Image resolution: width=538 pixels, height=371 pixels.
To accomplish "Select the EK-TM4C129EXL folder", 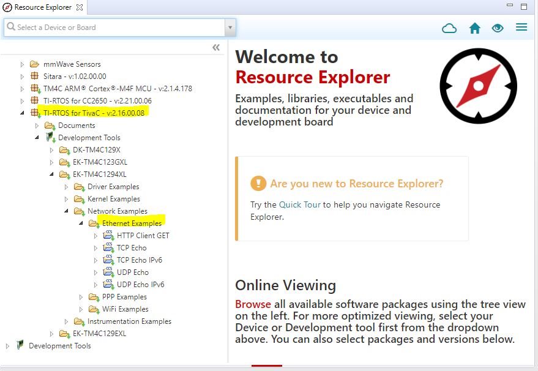I will [100, 334].
